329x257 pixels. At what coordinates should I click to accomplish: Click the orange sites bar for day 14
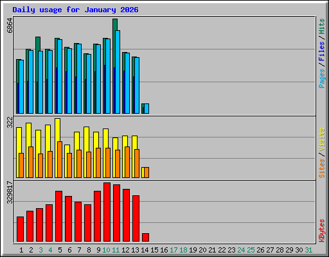147,172
